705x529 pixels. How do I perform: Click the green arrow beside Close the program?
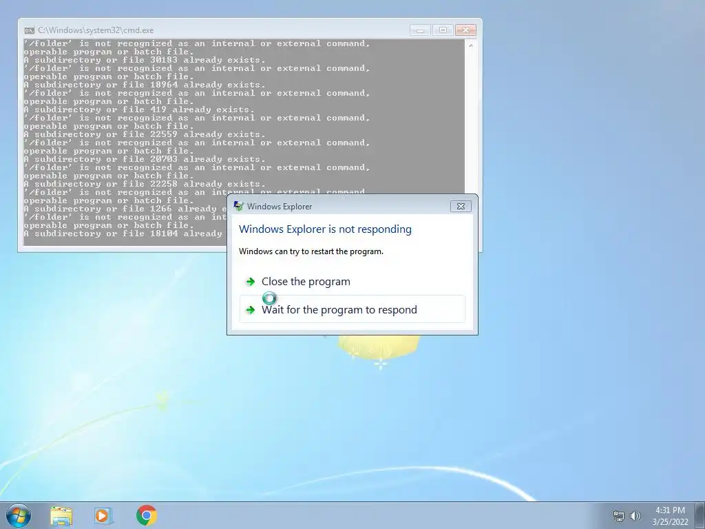click(x=251, y=282)
